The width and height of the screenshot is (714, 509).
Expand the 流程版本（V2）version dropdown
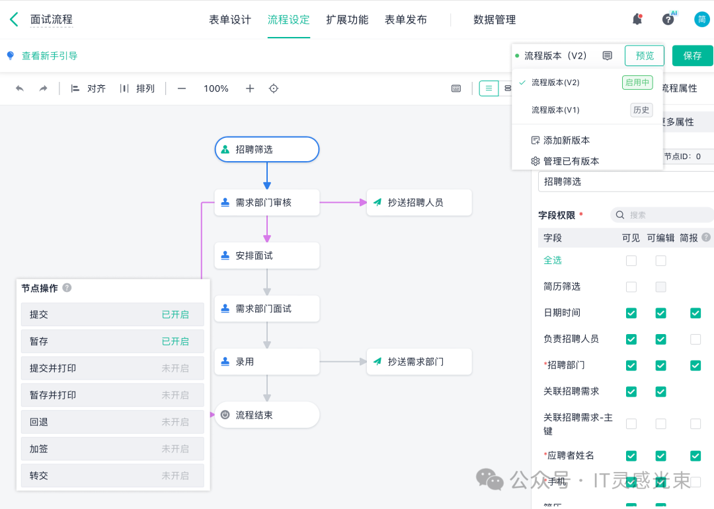555,56
